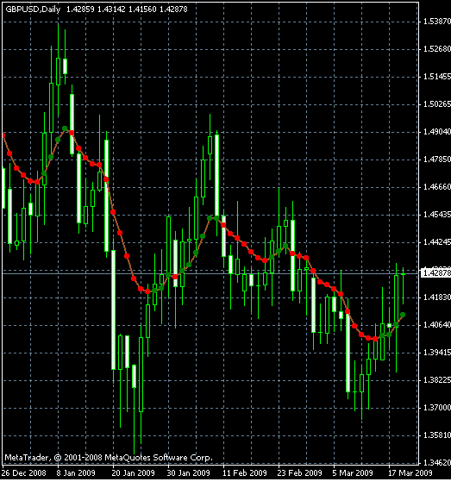
Task: Click the 30 Jan 2009 date marker
Action: click(x=188, y=473)
